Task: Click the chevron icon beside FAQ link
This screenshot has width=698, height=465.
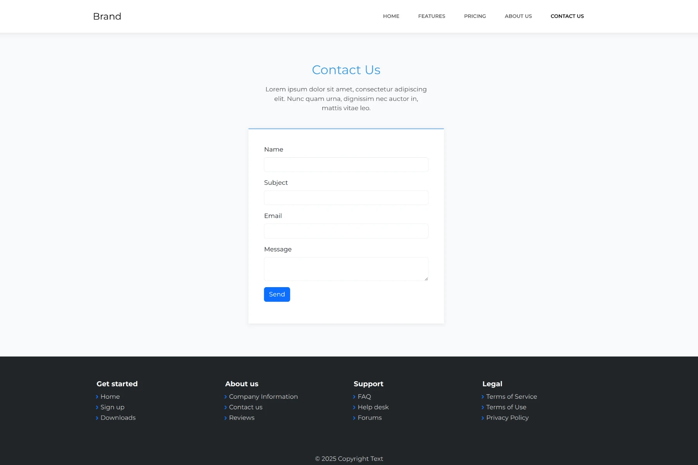Action: click(354, 396)
